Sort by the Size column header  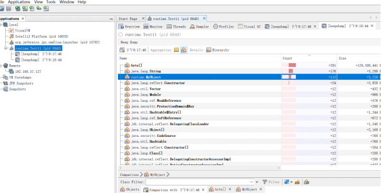359,58
